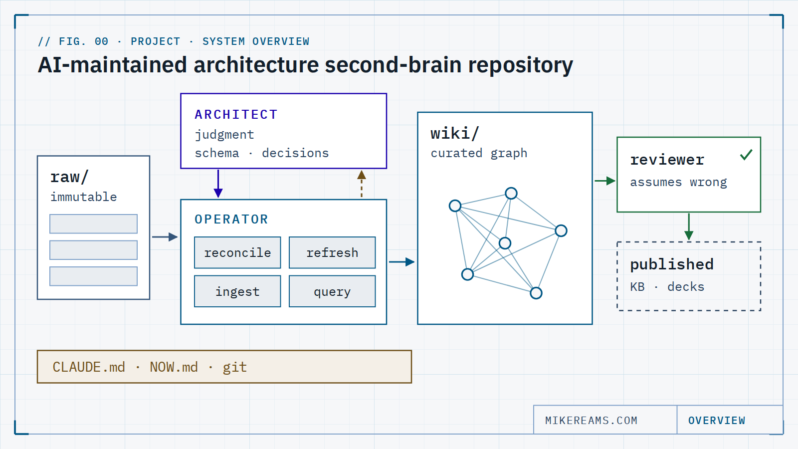Click the 'assumes wrong' text
Viewport: 798px width, 449px height.
click(678, 183)
